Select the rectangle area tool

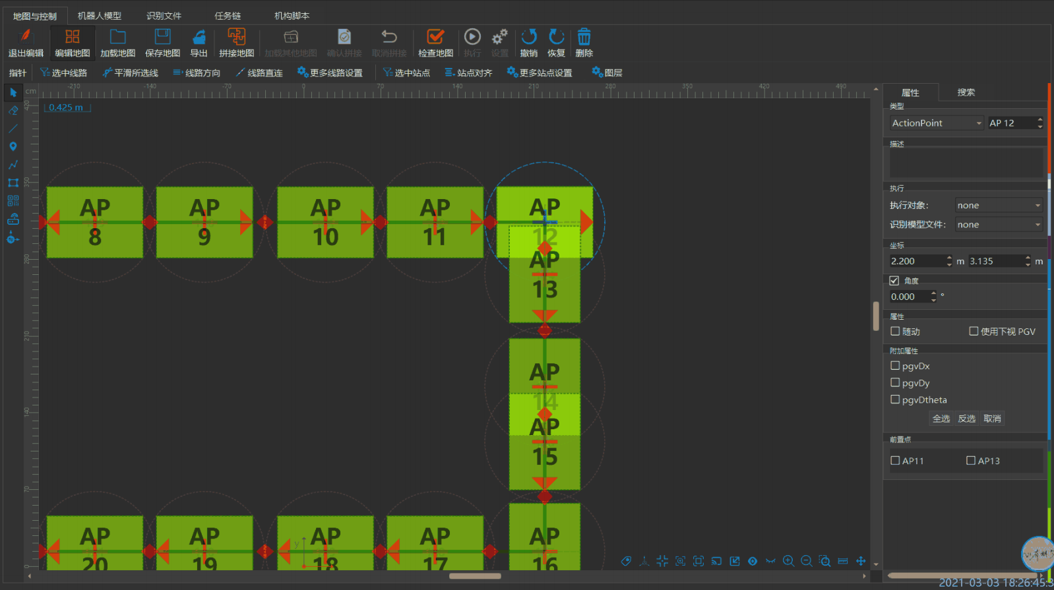coord(13,183)
